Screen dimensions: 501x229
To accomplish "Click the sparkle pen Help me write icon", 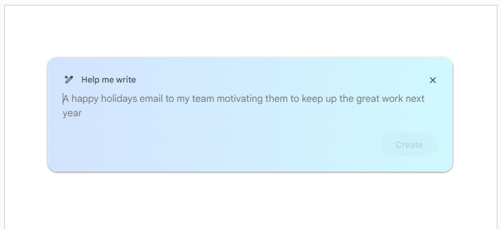I will pyautogui.click(x=68, y=80).
